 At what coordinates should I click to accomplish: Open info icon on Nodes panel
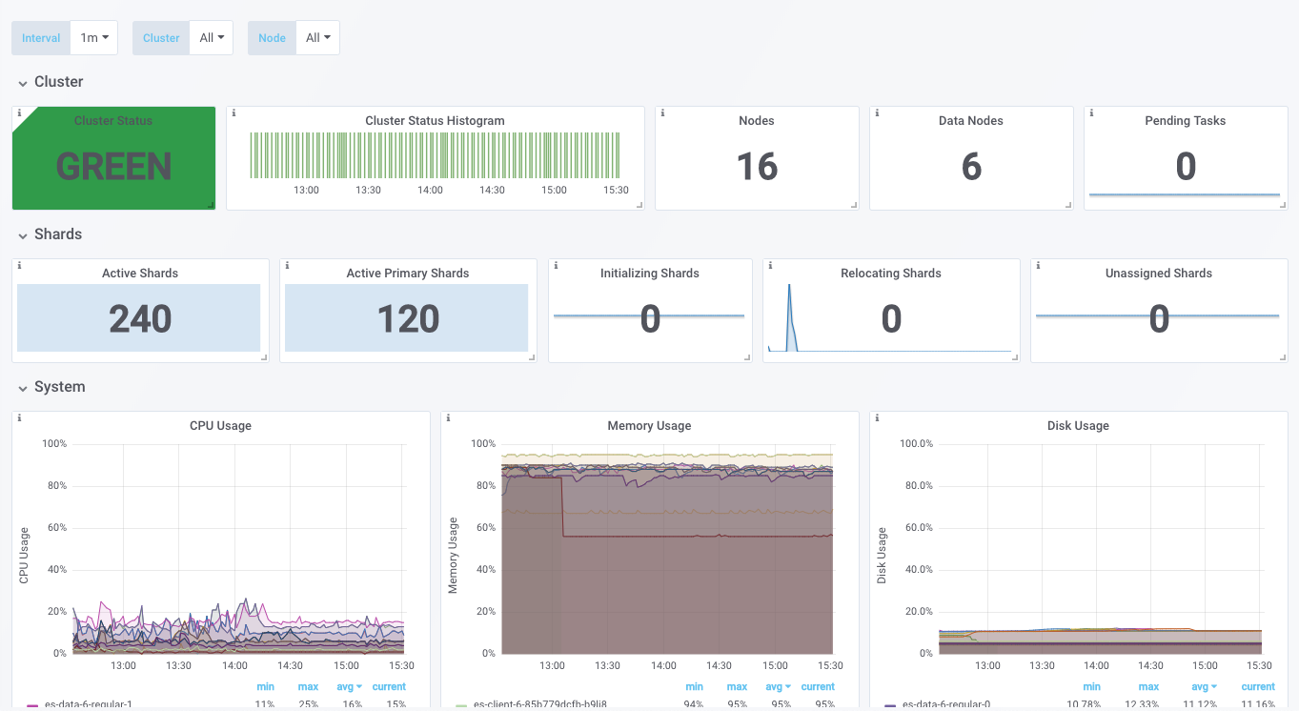[x=662, y=112]
